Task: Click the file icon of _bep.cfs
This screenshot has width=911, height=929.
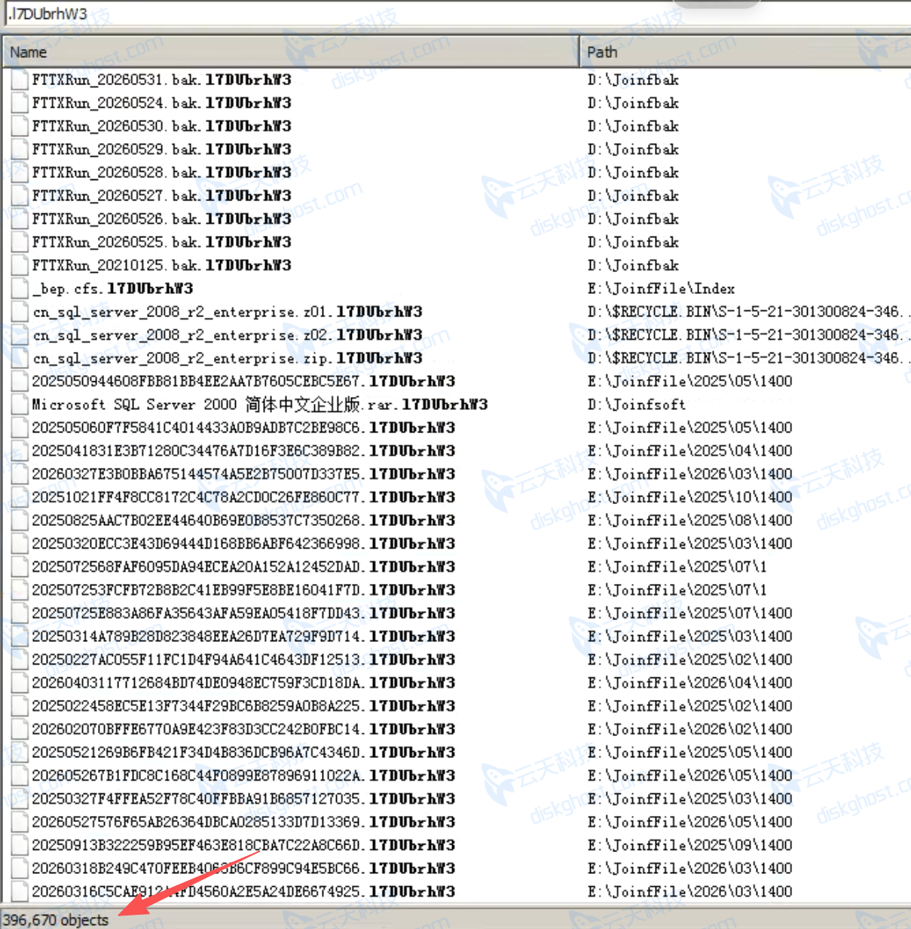Action: 20,289
